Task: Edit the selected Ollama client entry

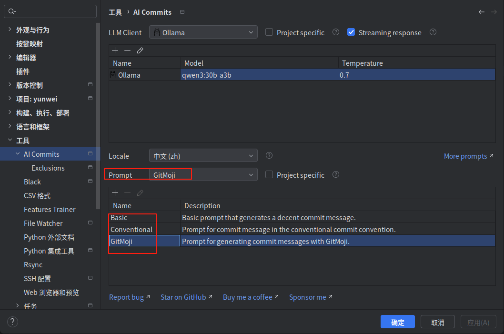Action: (140, 51)
